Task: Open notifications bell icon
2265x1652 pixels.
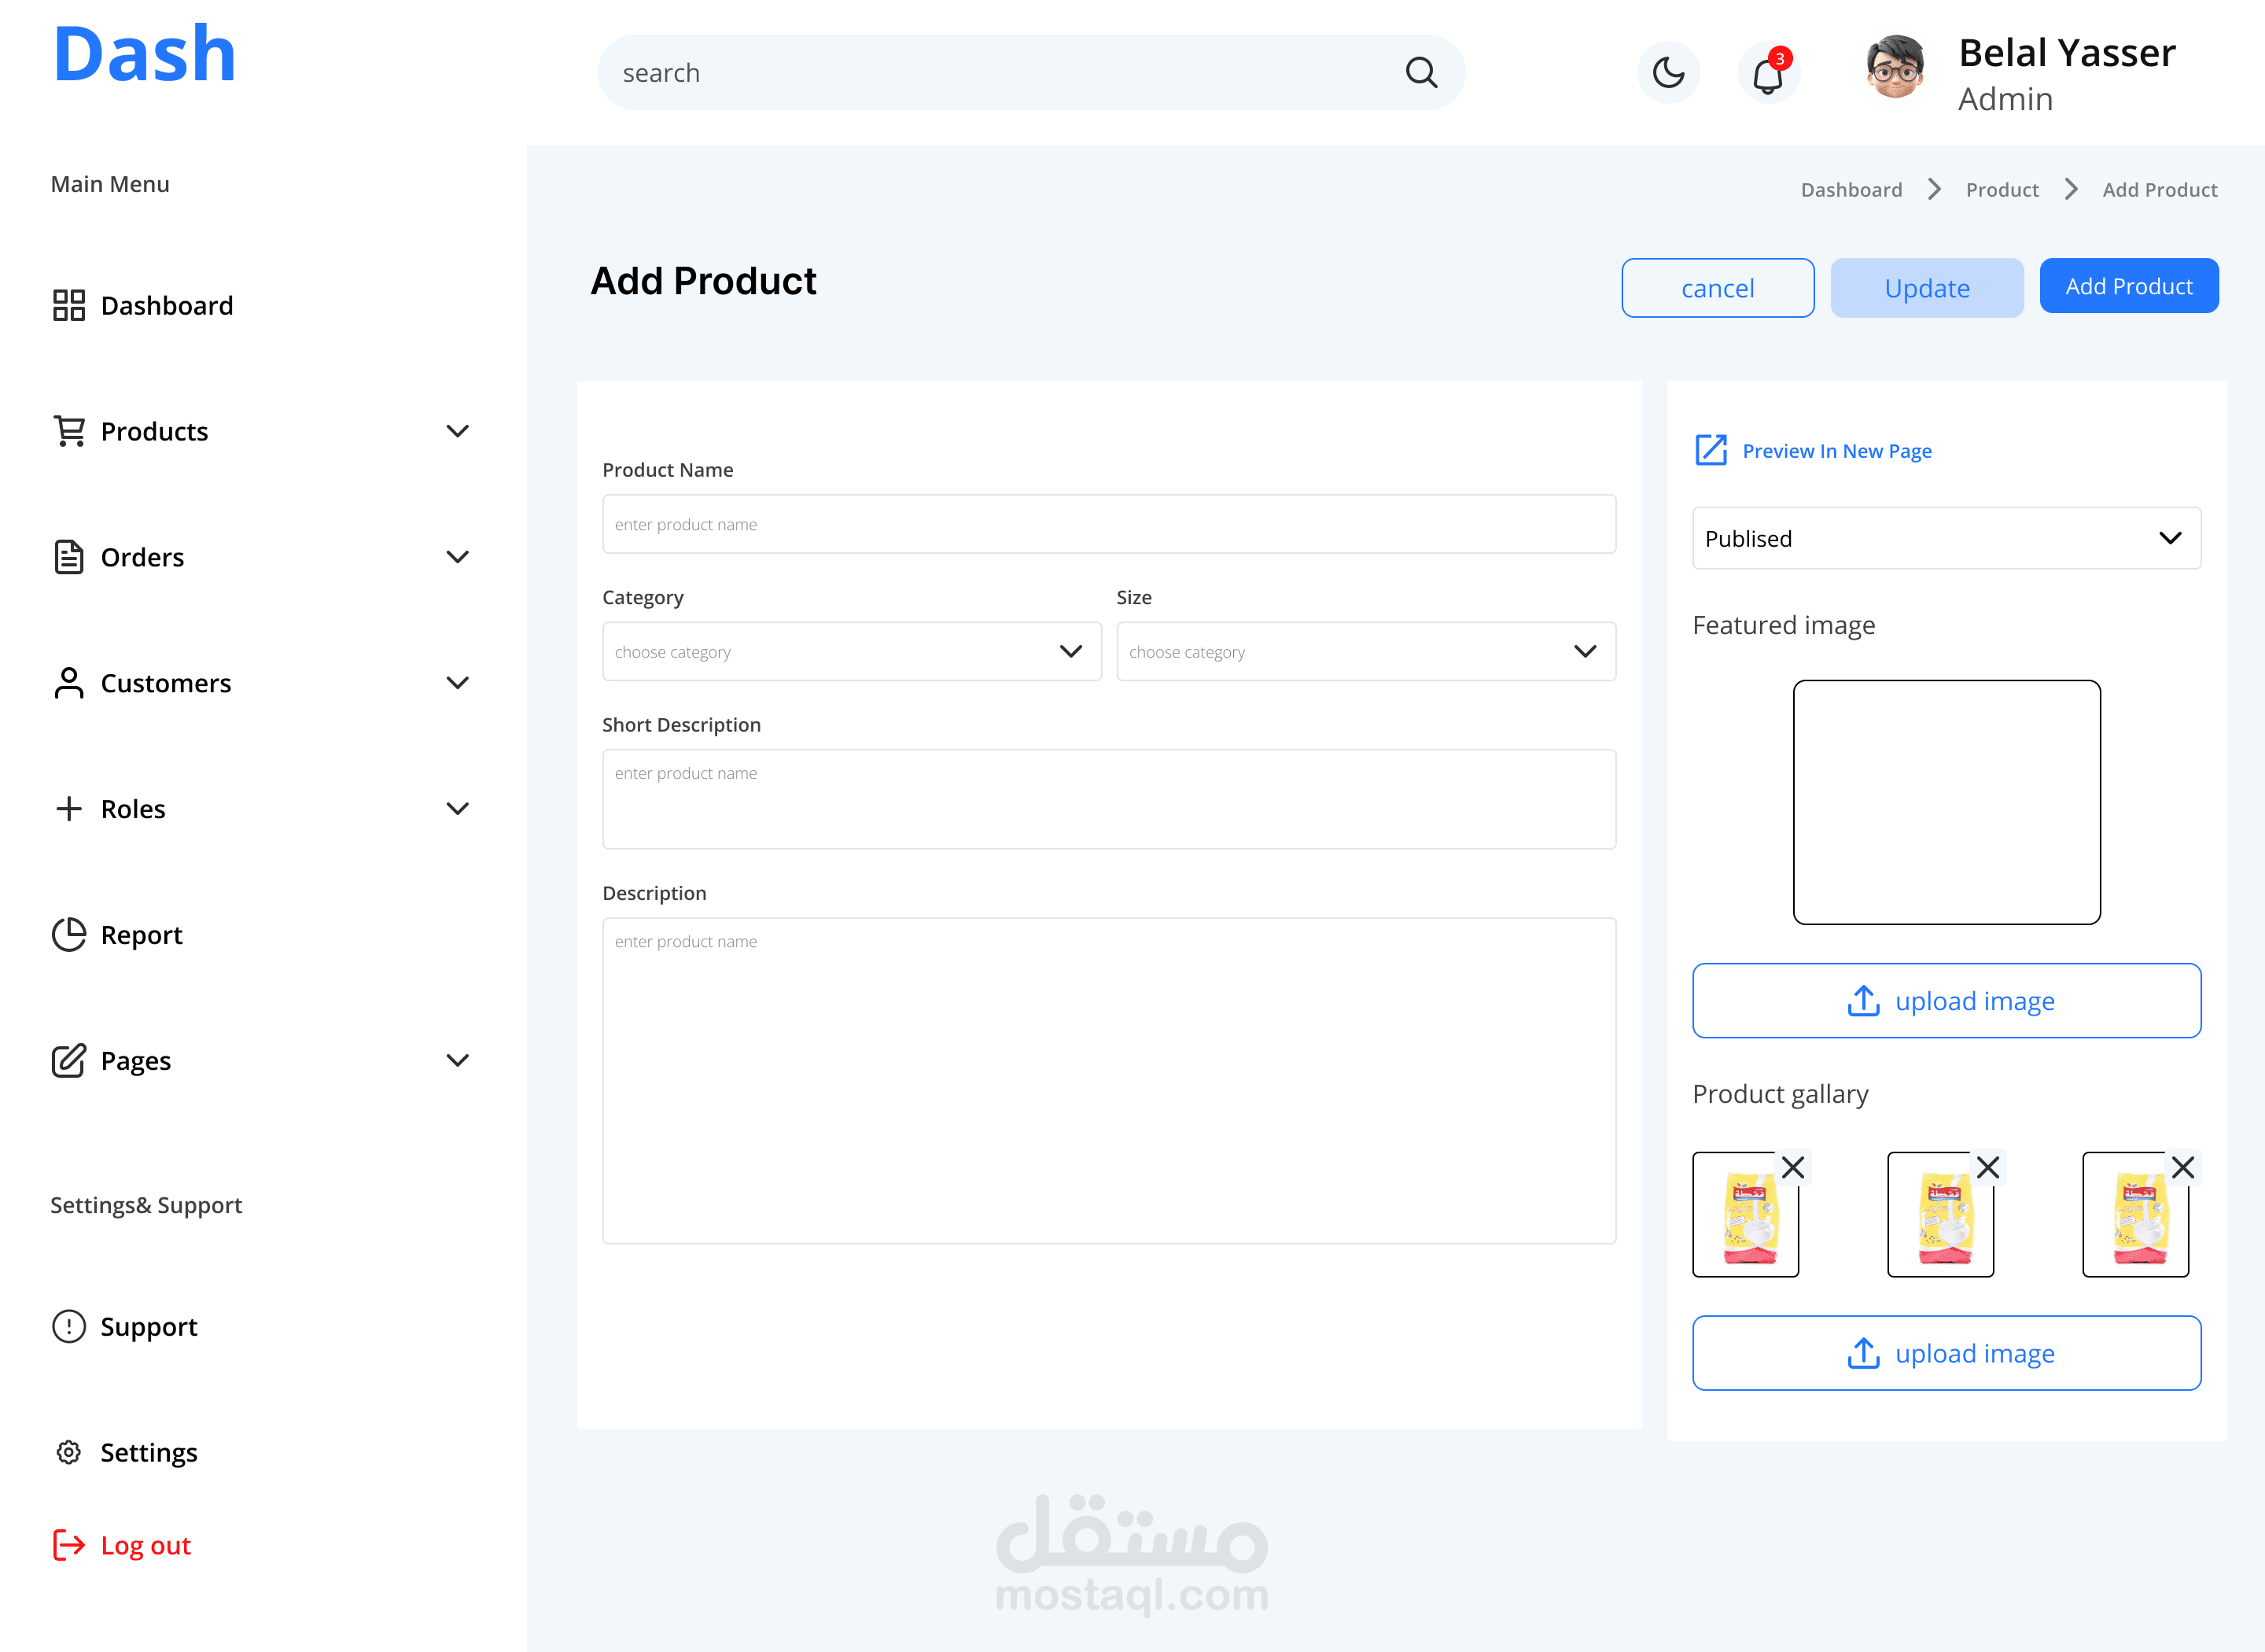Action: [1768, 75]
